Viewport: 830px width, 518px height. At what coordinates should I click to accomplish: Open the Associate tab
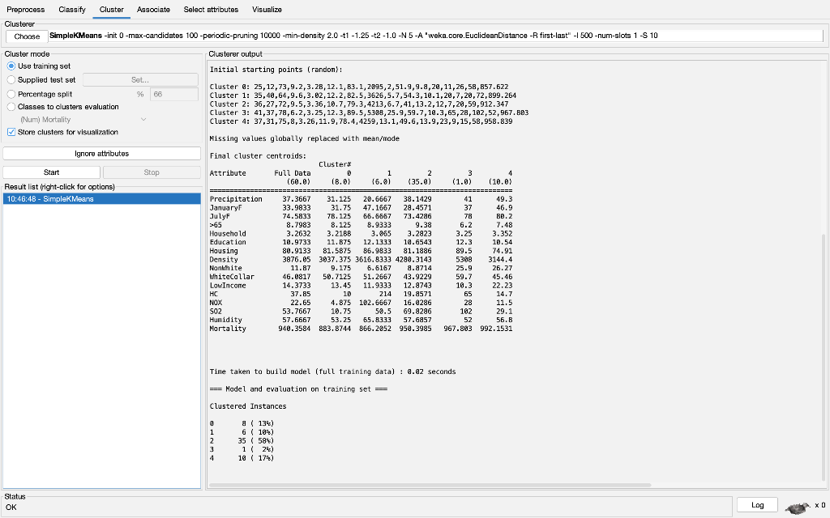click(154, 9)
